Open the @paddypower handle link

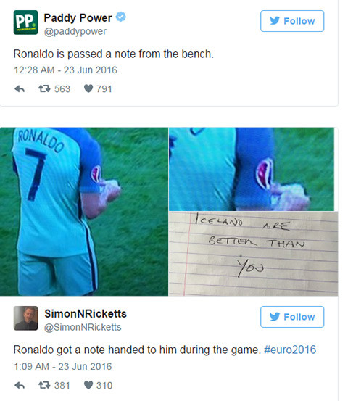75,31
